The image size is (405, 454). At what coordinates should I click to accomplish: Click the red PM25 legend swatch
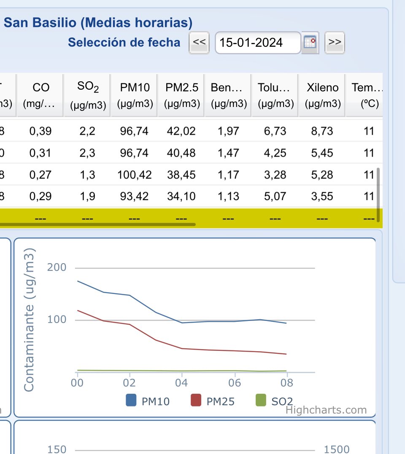tap(196, 401)
